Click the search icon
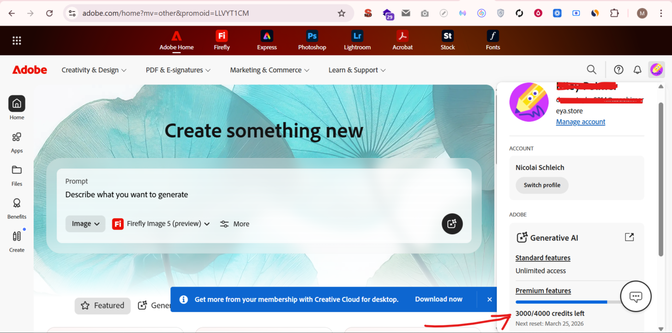Viewport: 672px width, 333px height. point(591,69)
